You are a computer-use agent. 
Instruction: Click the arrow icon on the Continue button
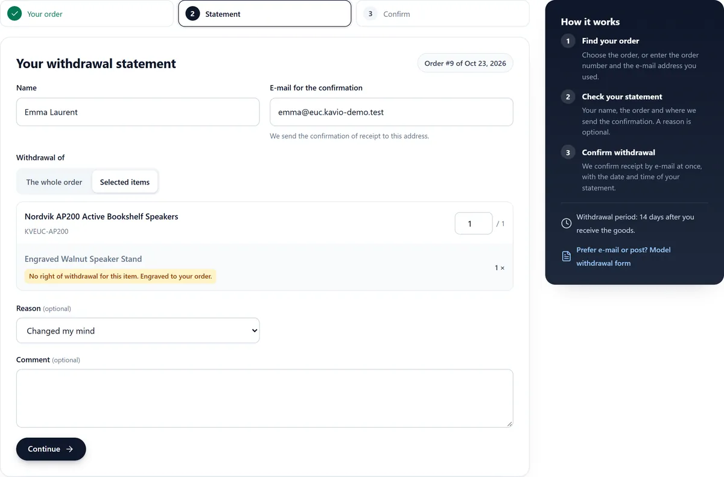coord(69,449)
